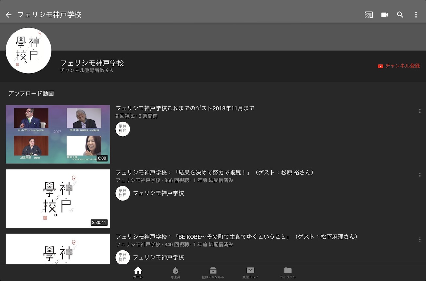This screenshot has width=426, height=281.
Task: Open the BE KOBE video thumbnail
Action: 58,249
